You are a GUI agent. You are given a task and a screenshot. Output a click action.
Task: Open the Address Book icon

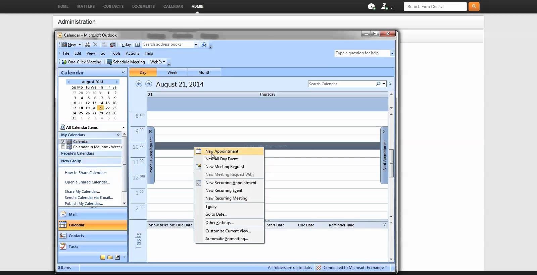tap(138, 45)
